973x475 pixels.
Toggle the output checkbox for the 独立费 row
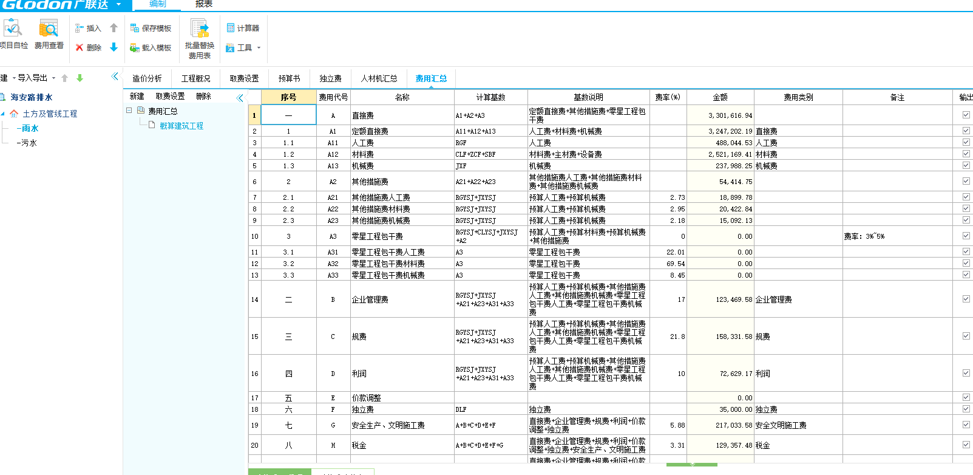coord(966,409)
